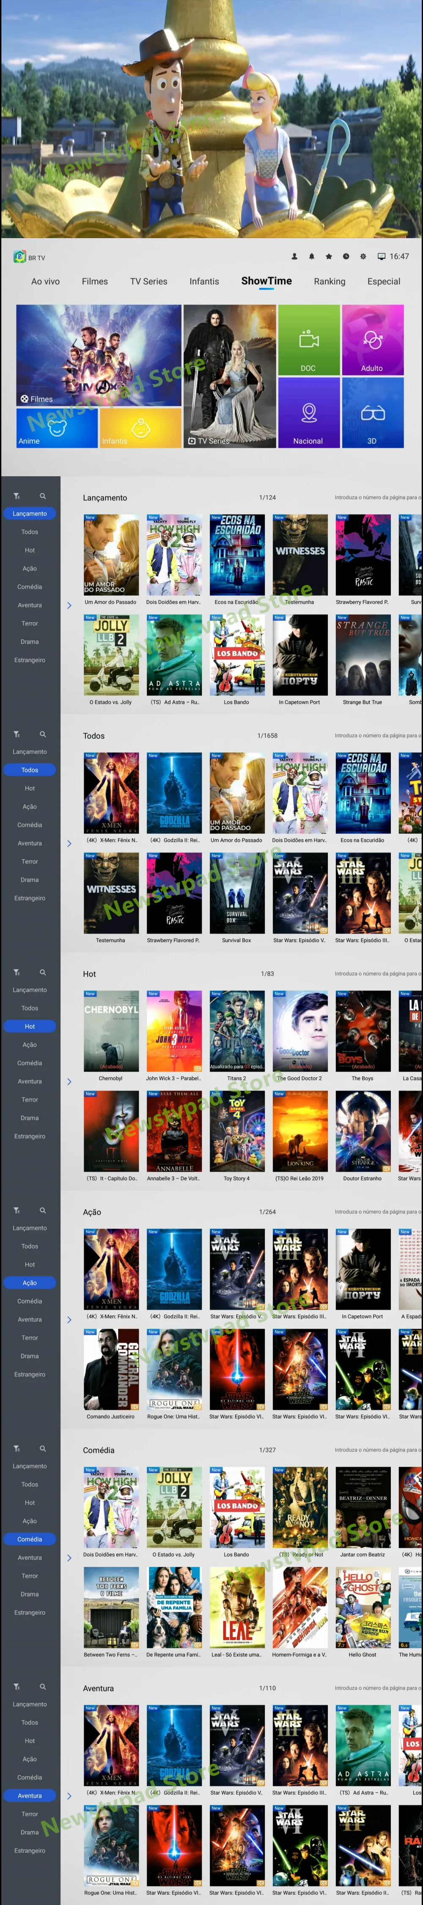The image size is (423, 1905).
Task: Open the Adulto category tile
Action: pyautogui.click(x=372, y=340)
